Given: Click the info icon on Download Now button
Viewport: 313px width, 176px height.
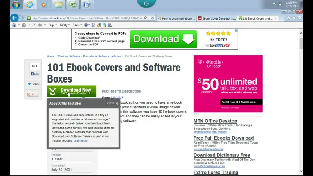Looking at the screenshot, I should click(x=90, y=93).
